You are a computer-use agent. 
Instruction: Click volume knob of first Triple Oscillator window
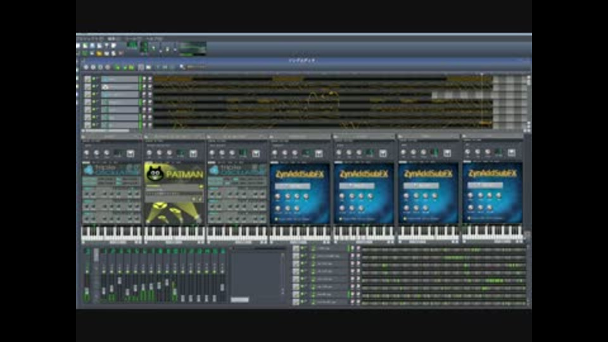86,153
